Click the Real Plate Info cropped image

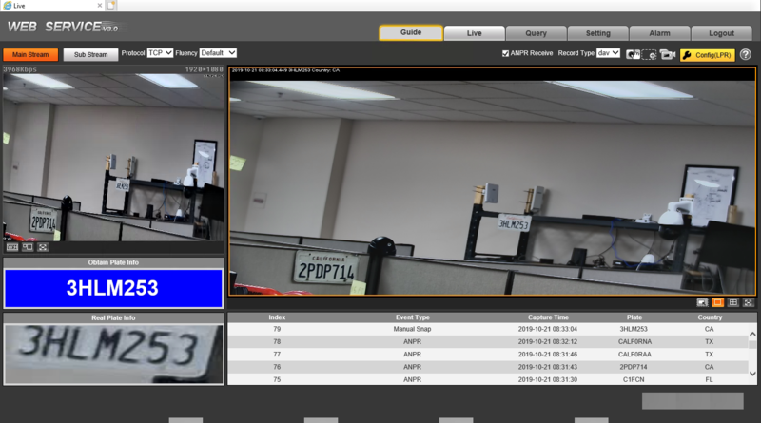tap(113, 355)
